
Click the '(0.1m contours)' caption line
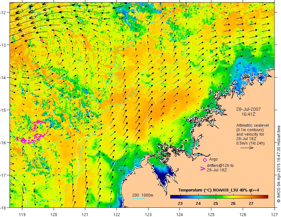(x=250, y=130)
